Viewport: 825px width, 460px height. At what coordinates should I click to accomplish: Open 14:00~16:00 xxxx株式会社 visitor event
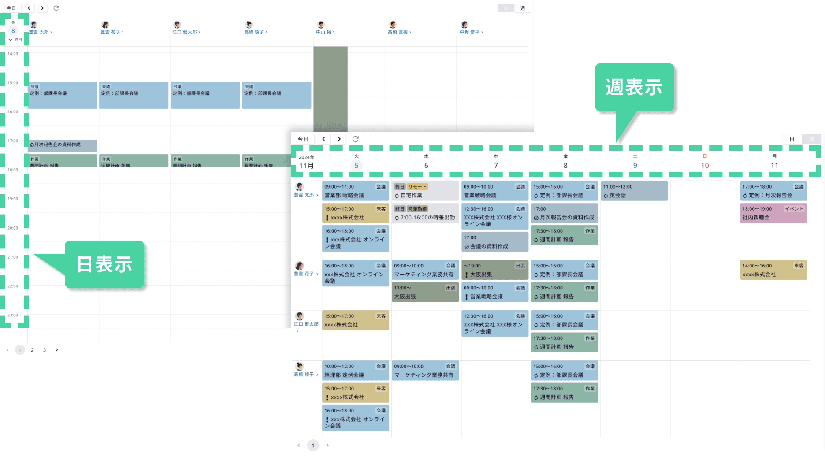tap(773, 270)
